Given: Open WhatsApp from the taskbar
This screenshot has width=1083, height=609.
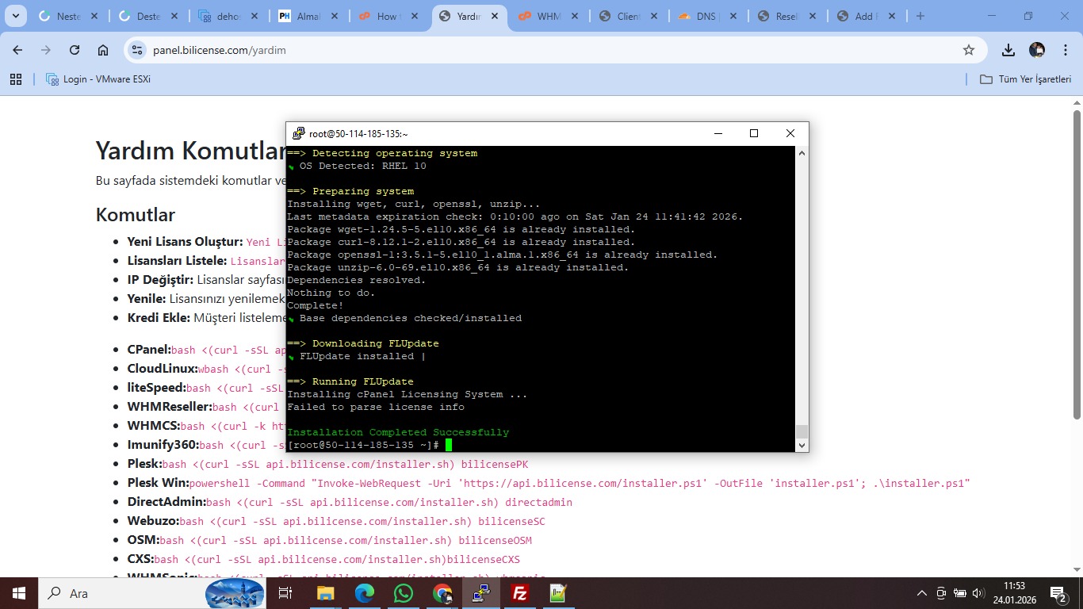Looking at the screenshot, I should (403, 593).
